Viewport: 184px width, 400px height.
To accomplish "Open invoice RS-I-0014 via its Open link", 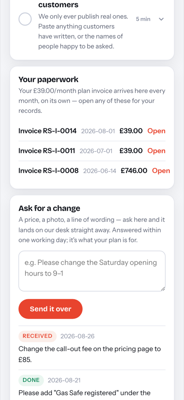I will point(156,131).
